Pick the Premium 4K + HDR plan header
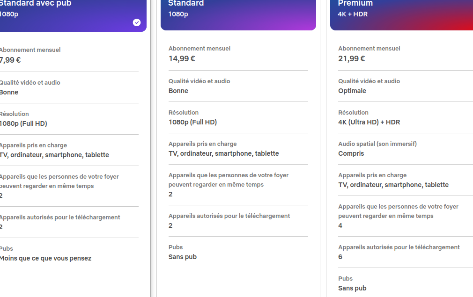This screenshot has width=473, height=297. click(401, 15)
